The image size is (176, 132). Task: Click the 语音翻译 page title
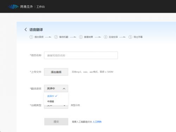pos(36,30)
